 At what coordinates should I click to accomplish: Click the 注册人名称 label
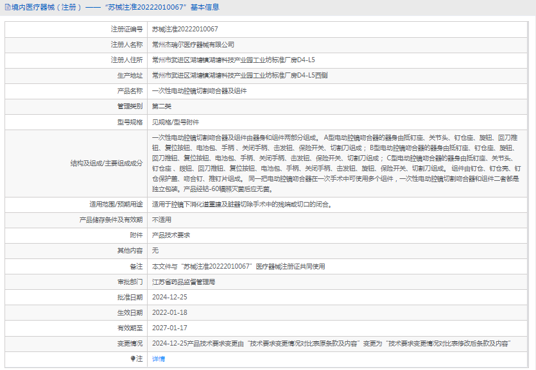pyautogui.click(x=126, y=45)
